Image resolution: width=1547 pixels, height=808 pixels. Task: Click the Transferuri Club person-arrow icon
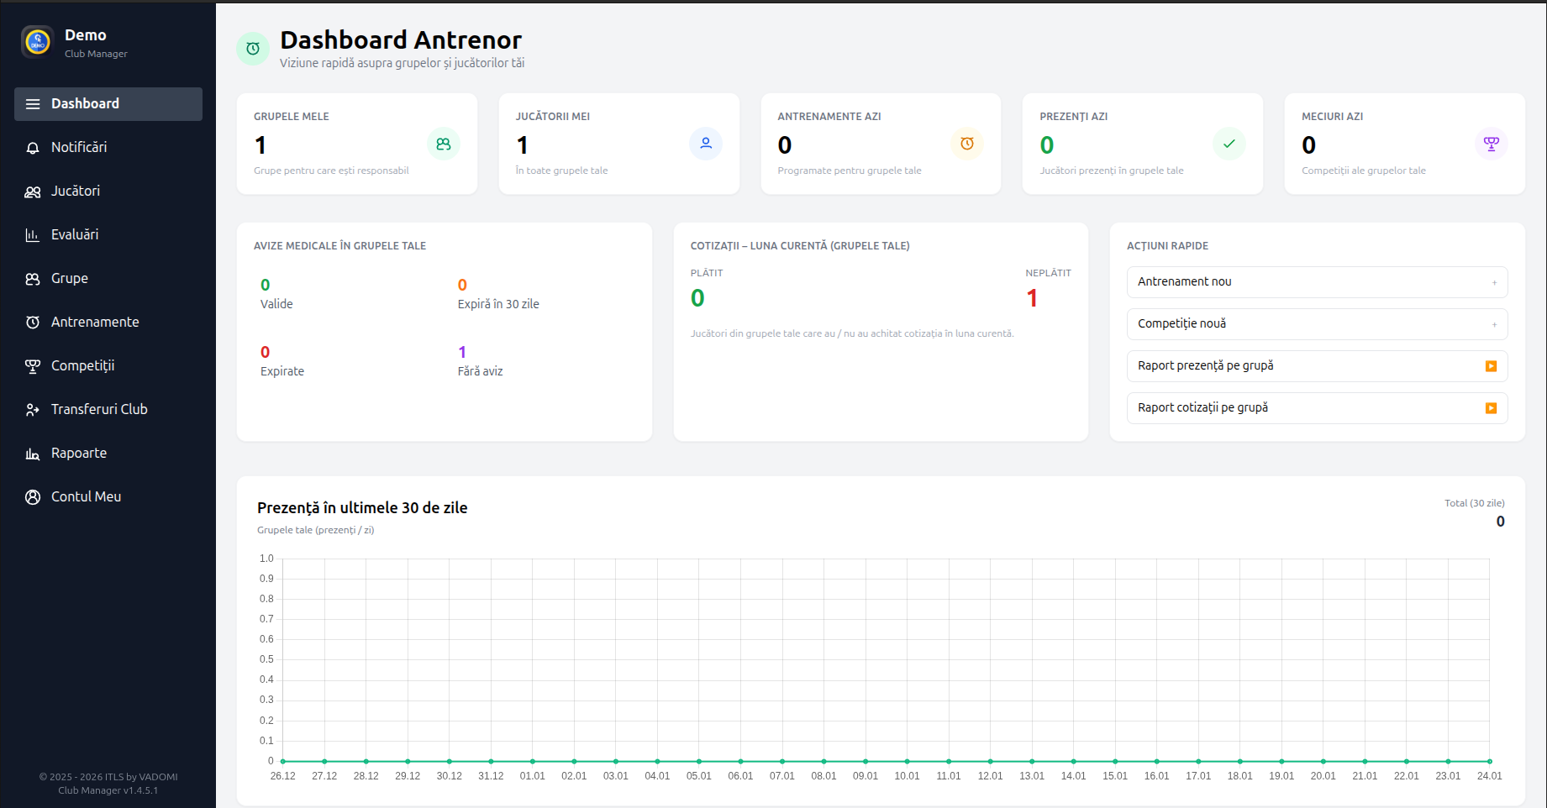pos(33,409)
